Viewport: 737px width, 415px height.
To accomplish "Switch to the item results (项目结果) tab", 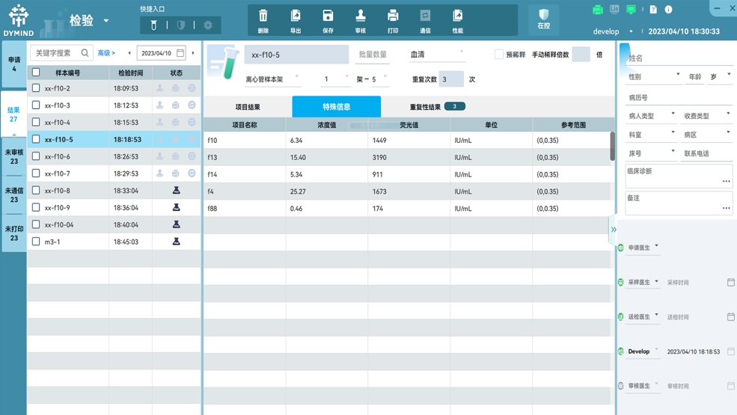I will [x=248, y=107].
